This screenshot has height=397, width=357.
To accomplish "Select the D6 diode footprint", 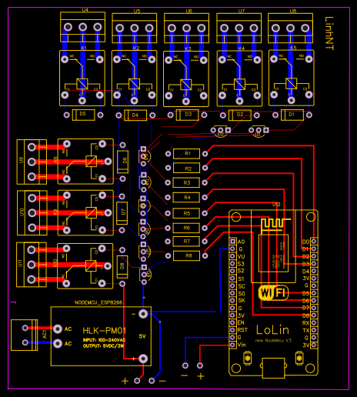I will point(123,162).
